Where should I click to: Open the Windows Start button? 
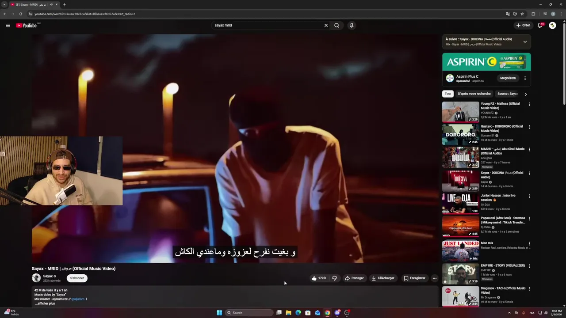click(219, 313)
